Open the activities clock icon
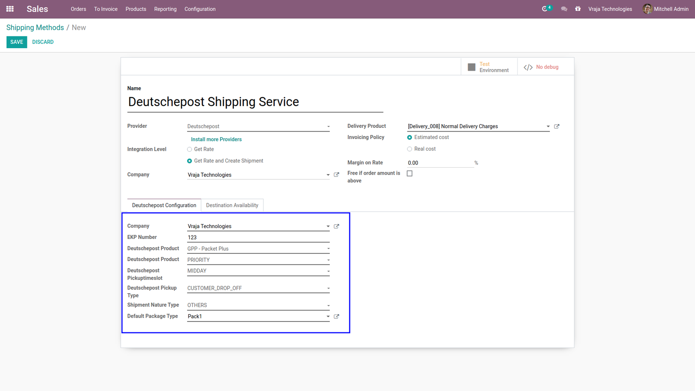Image resolution: width=695 pixels, height=391 pixels. (x=545, y=9)
